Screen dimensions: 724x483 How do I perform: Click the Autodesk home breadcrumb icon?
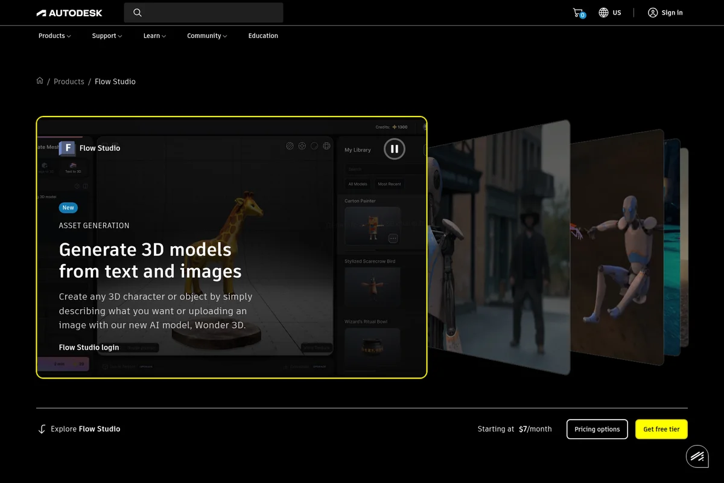[x=39, y=81]
